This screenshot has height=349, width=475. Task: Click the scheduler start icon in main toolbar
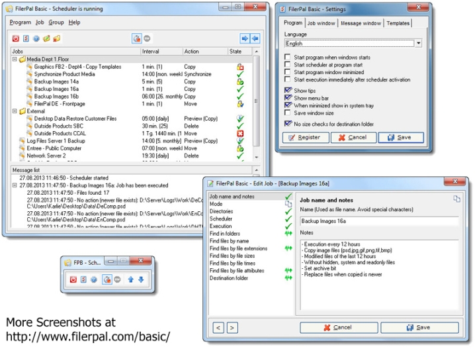pos(138,38)
